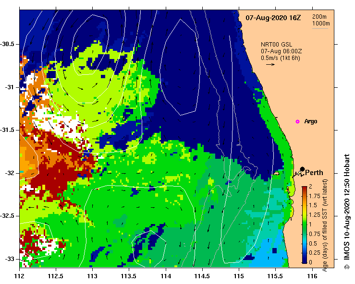
Task: Click the Perth label
Action: (314, 173)
